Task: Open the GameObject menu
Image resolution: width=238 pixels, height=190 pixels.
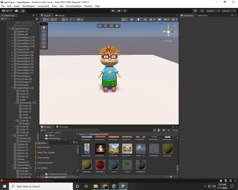Action: tap(28, 6)
